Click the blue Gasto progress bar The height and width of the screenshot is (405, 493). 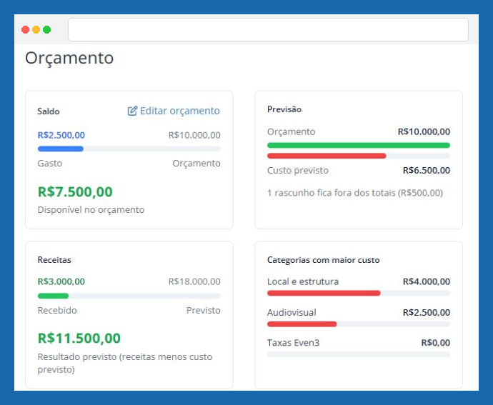[x=61, y=149]
